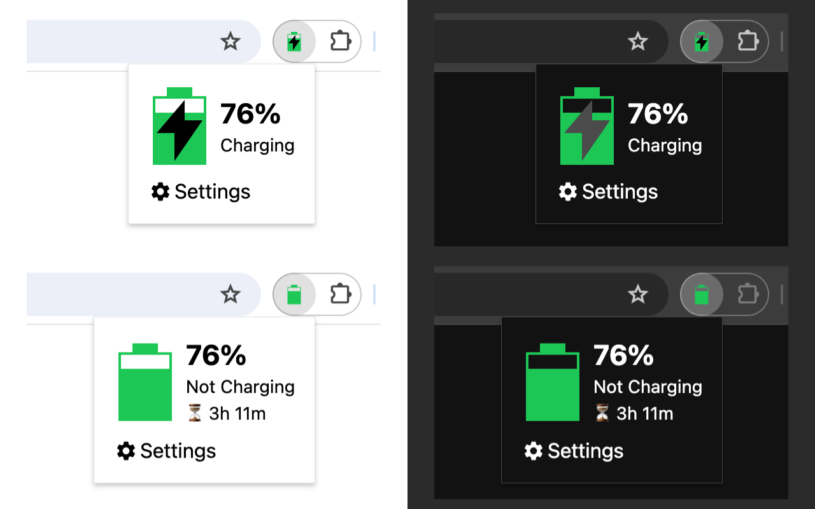Click plain green battery extension icon, light toolbar
The width and height of the screenshot is (815, 509).
coord(294,295)
